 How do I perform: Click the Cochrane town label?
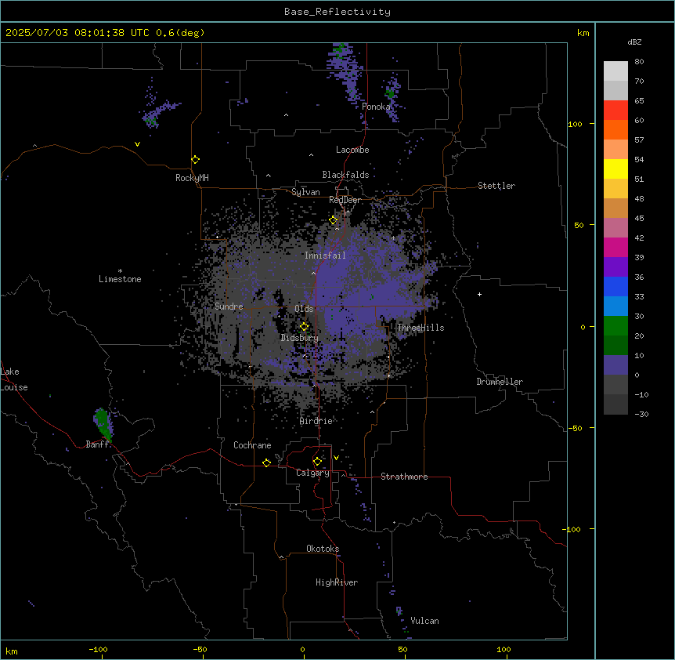tap(252, 445)
